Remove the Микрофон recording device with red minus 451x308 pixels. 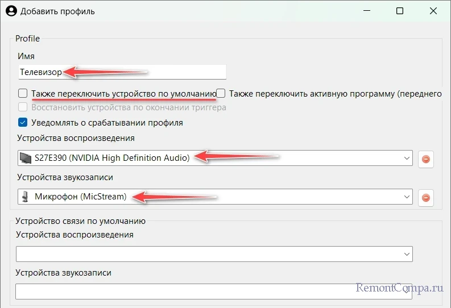pyautogui.click(x=425, y=198)
